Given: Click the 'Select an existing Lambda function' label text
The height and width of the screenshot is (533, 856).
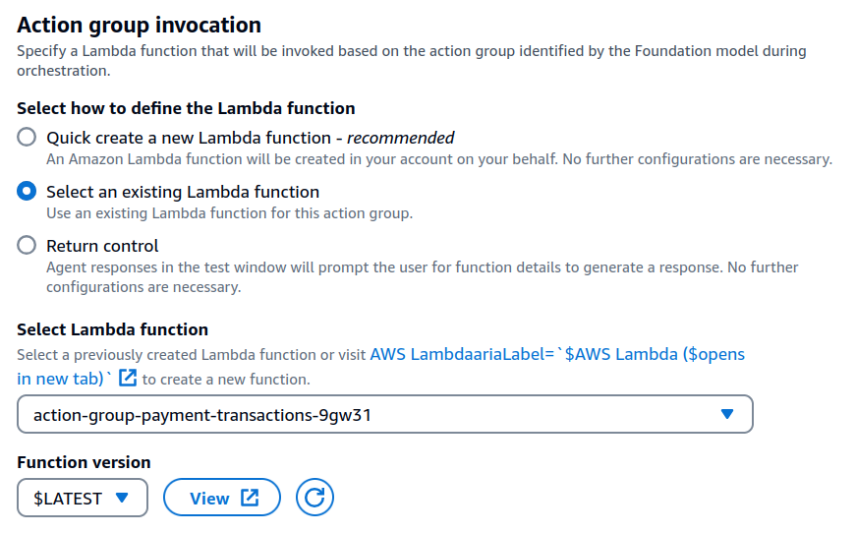Looking at the screenshot, I should click(x=183, y=192).
